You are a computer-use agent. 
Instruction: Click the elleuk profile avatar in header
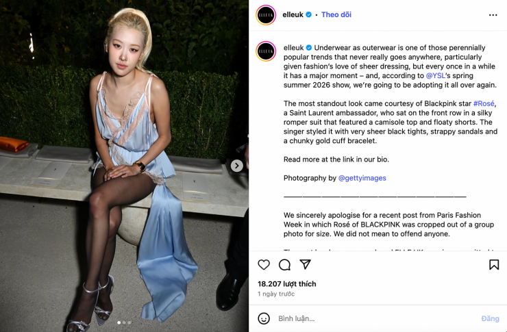(x=266, y=15)
